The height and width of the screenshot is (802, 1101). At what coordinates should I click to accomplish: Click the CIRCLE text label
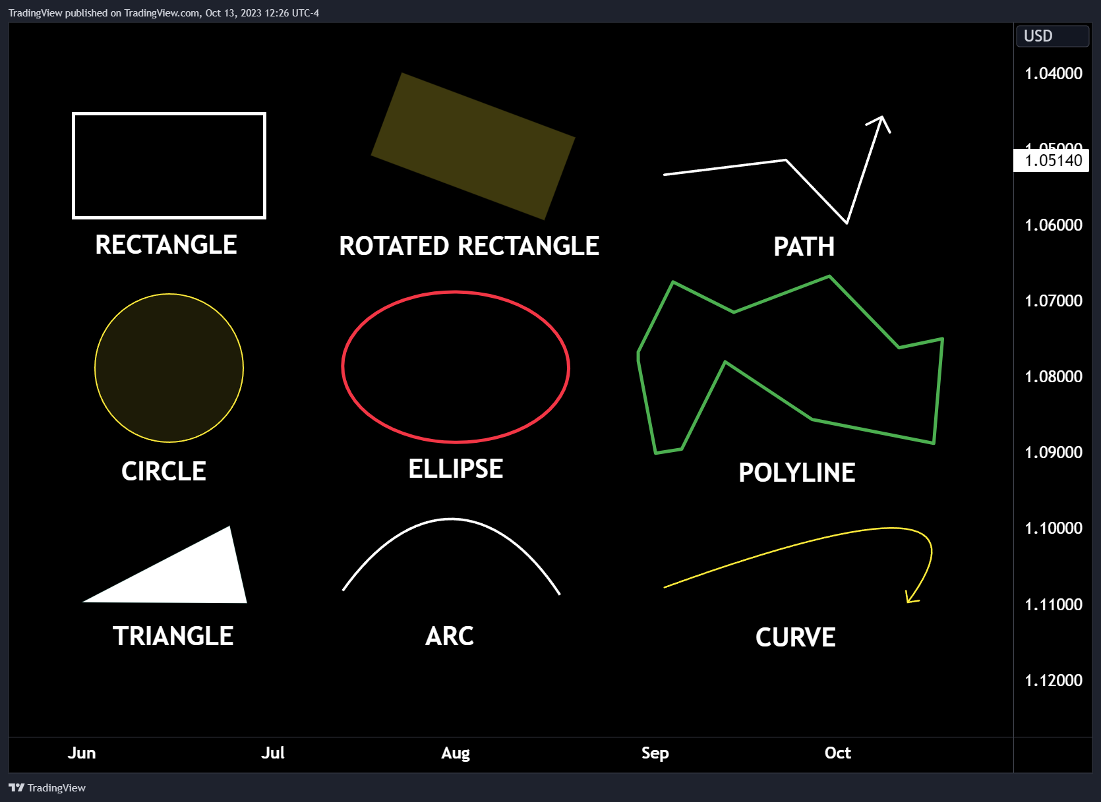[164, 471]
